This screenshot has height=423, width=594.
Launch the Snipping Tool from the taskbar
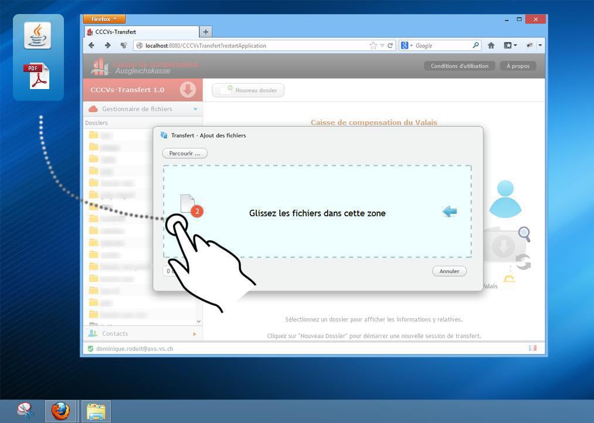coord(26,411)
